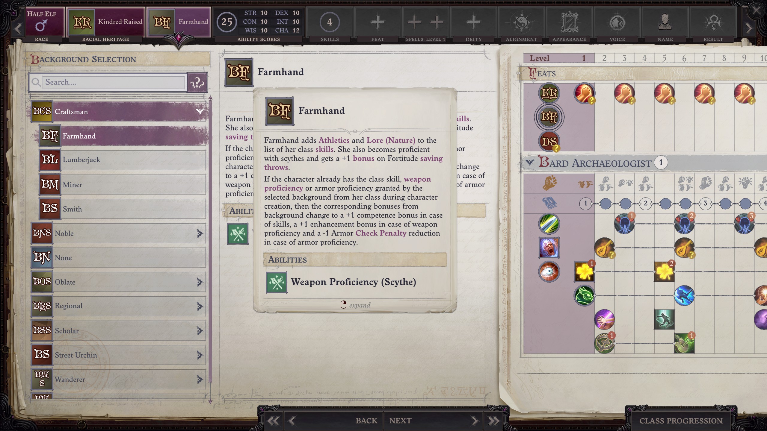Click the random question-mark button beside search

click(x=197, y=82)
